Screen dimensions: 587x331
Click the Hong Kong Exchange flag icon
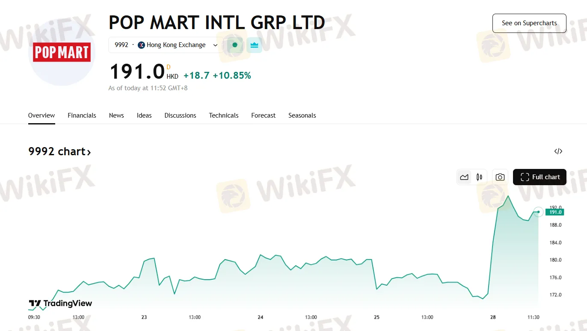click(x=142, y=45)
